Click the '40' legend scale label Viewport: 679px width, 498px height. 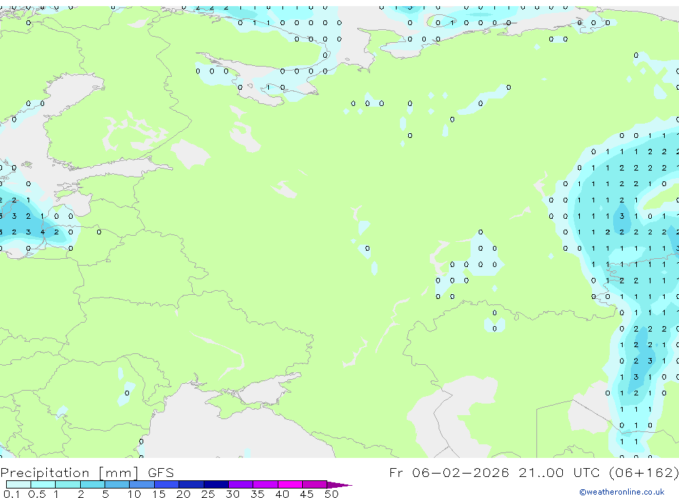[x=282, y=494]
